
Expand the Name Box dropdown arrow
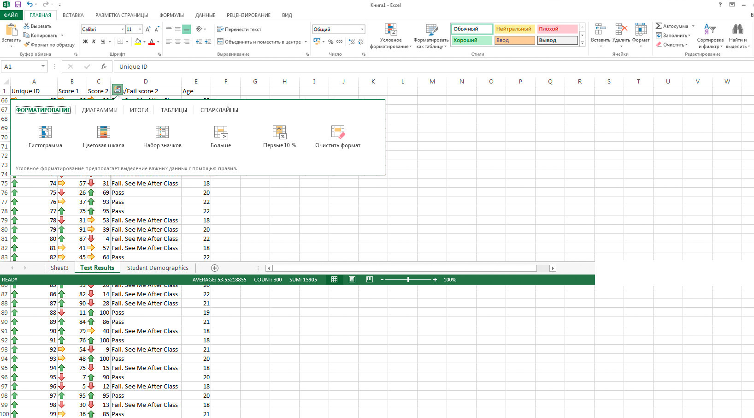[43, 66]
